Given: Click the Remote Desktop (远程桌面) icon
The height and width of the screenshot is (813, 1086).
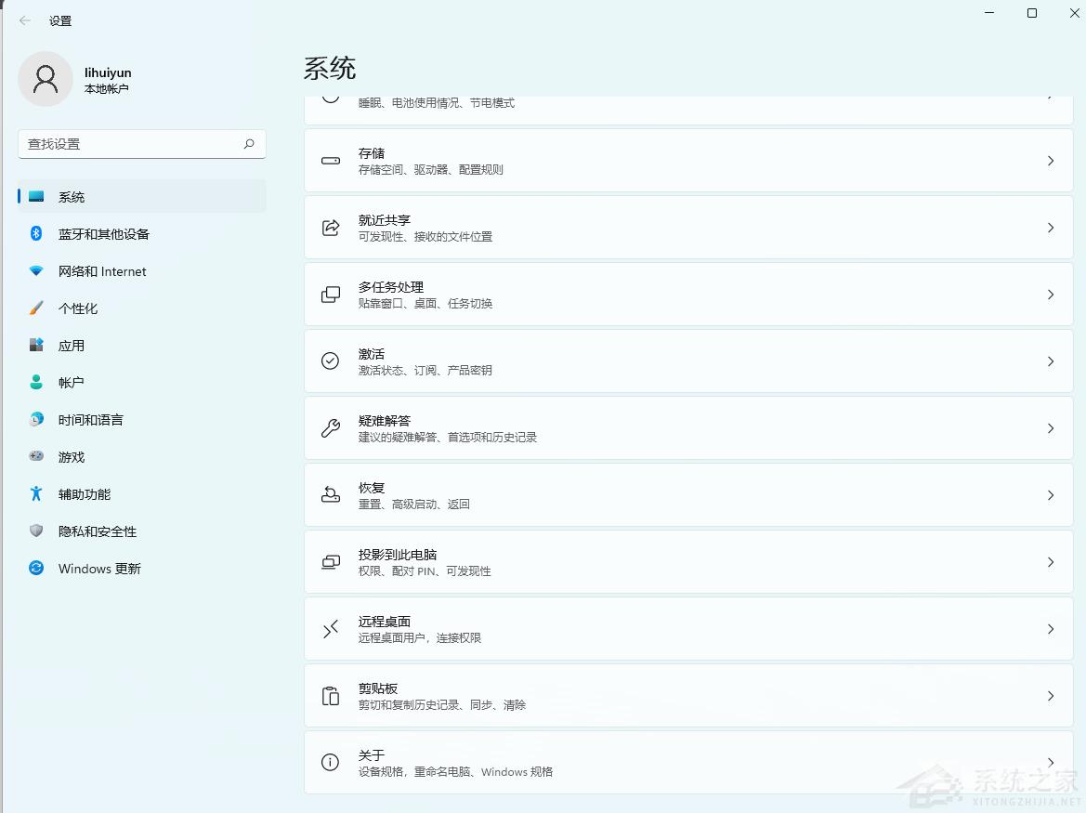Looking at the screenshot, I should tap(330, 628).
